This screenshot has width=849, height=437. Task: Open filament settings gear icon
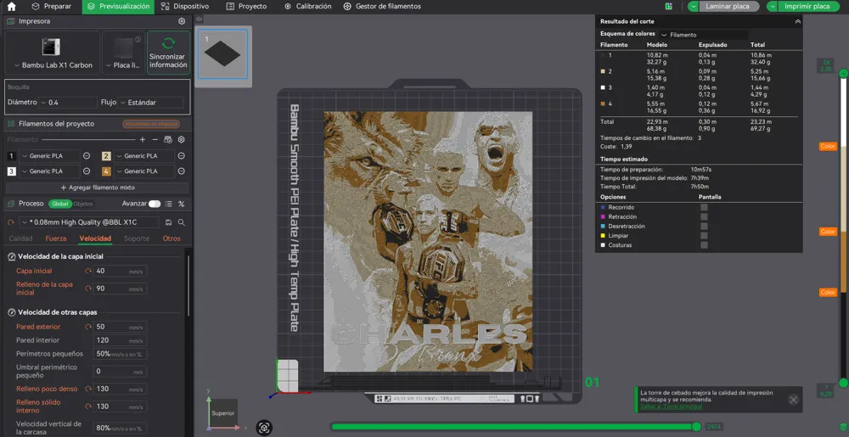click(182, 139)
